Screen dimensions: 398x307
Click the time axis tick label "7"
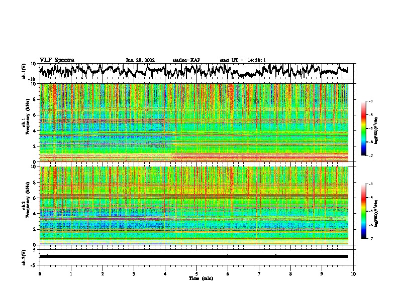coord(259,274)
